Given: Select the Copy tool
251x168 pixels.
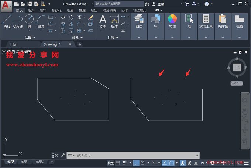Looking at the screenshot, I should (x=63, y=24).
